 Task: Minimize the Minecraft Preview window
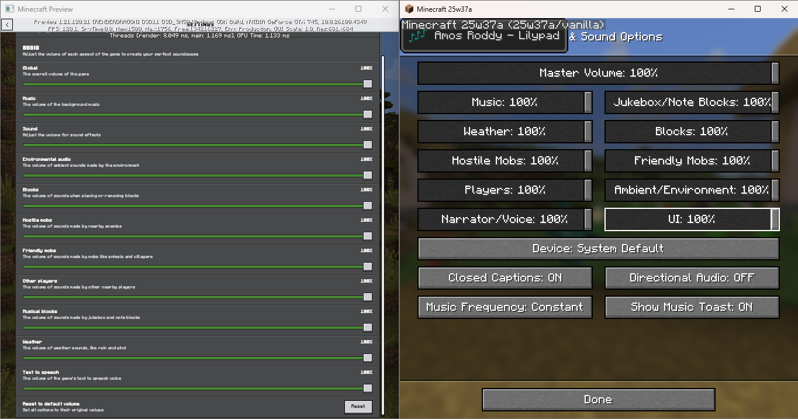pos(332,9)
